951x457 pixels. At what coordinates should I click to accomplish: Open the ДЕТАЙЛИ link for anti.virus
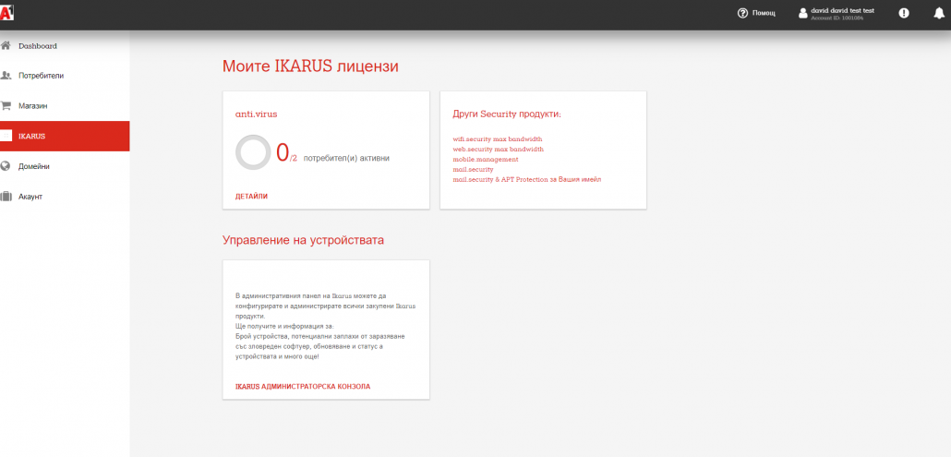point(251,197)
